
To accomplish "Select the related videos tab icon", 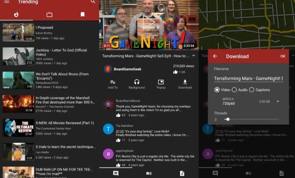I will 149,173.
